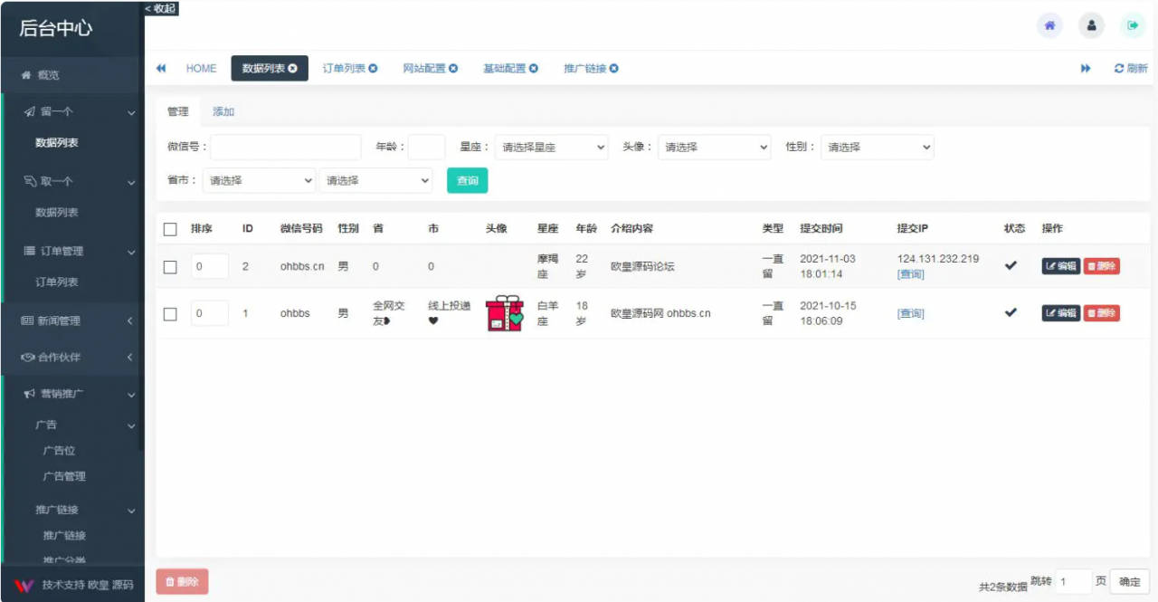Expand the 合作伙伴 sidebar menu
Image resolution: width=1158 pixels, height=602 pixels.
point(72,358)
